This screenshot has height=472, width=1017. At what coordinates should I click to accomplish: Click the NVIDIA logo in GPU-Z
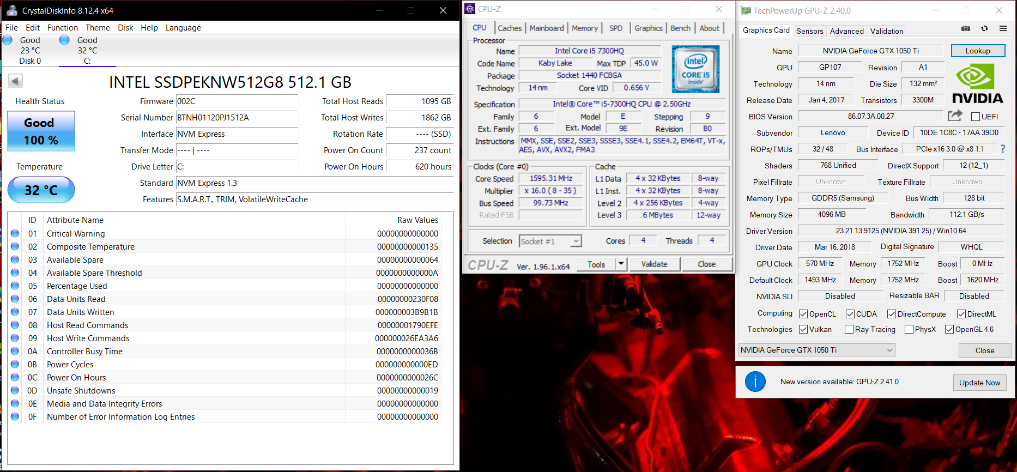point(978,83)
